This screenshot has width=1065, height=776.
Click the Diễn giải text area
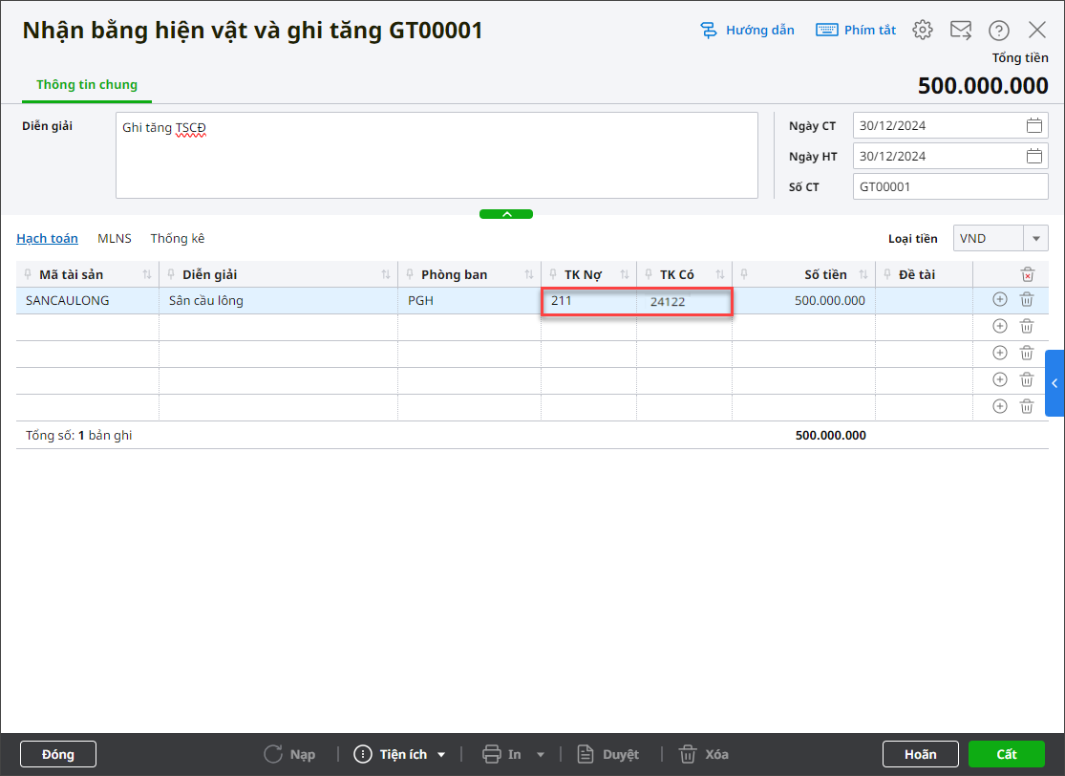point(437,156)
